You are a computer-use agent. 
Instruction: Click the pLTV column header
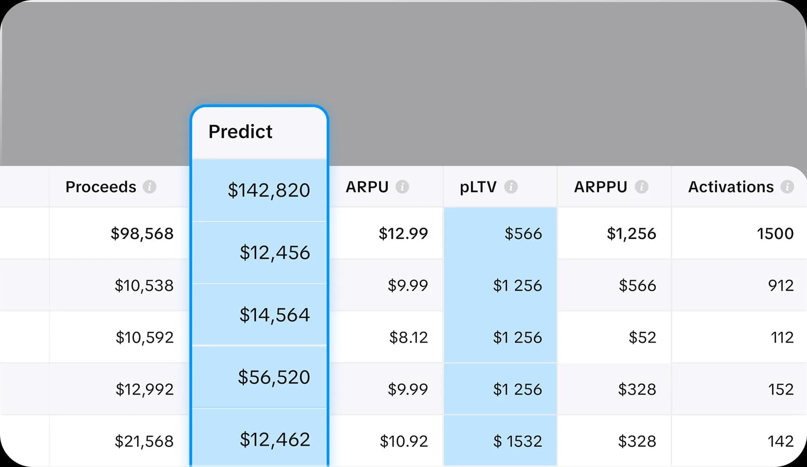(478, 187)
